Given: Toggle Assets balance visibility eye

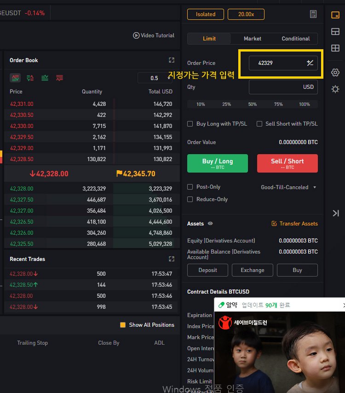Looking at the screenshot, I should point(210,223).
